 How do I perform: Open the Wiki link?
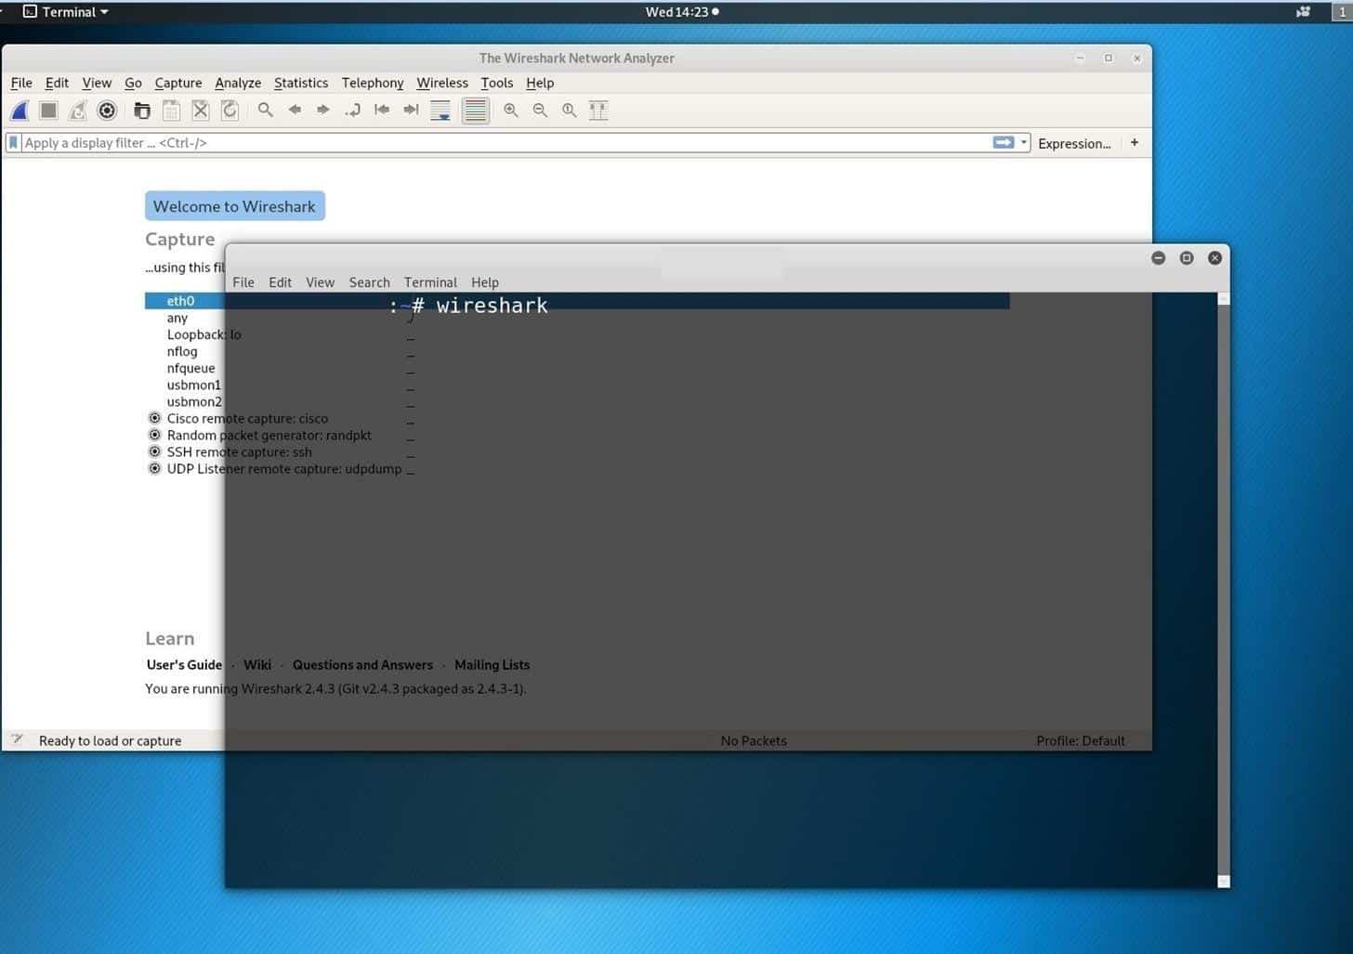(x=257, y=665)
